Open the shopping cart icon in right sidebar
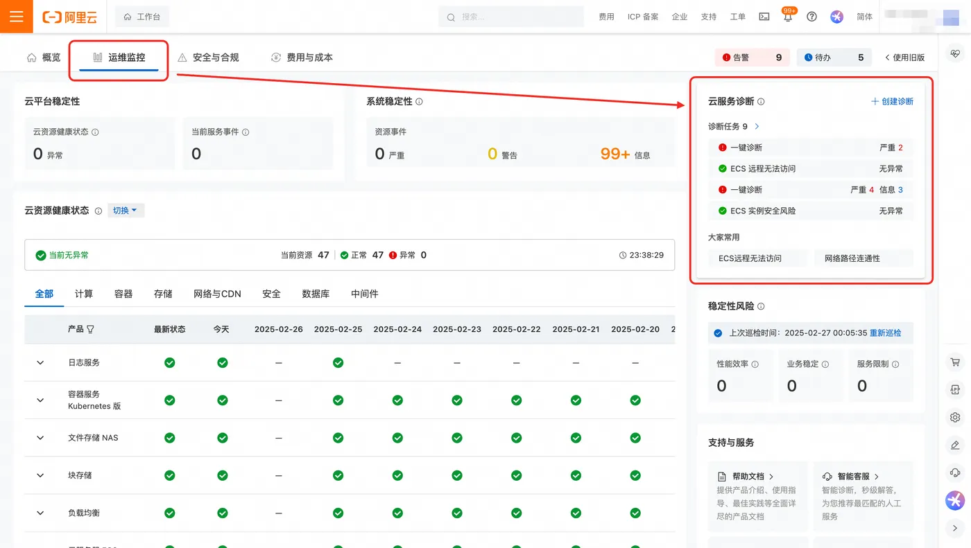Viewport: 971px width, 548px height. click(x=955, y=362)
